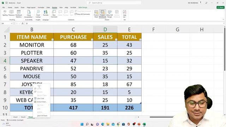The width and height of the screenshot is (226, 127).
Task: Switch to the Home tab
Action: (x=10, y=7)
